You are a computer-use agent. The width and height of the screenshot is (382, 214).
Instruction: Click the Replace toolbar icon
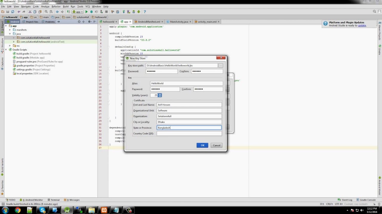(x=51, y=12)
